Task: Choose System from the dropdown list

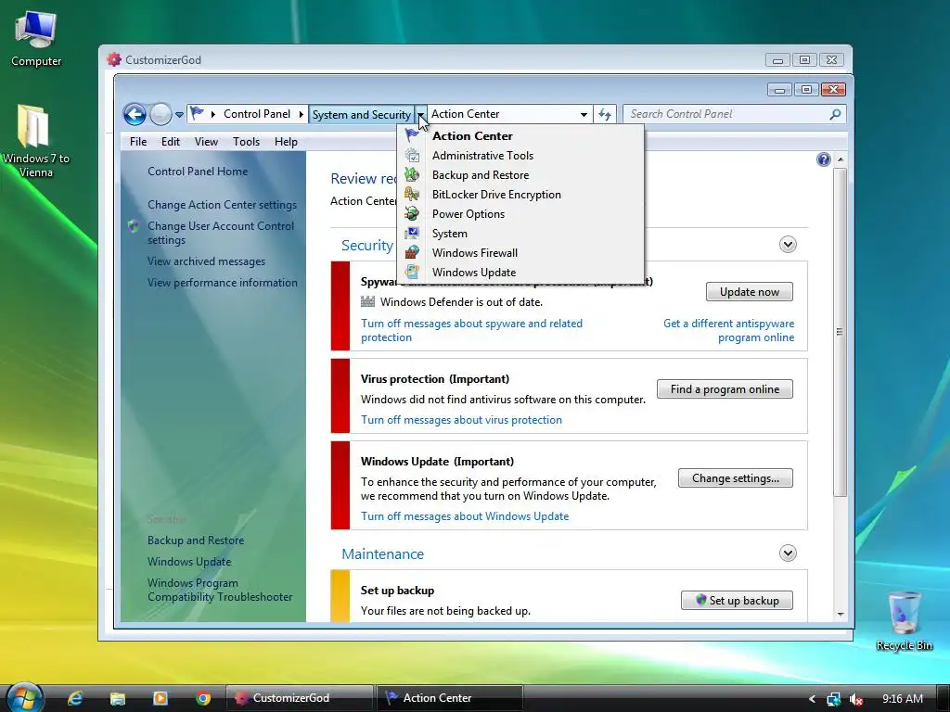Action: coord(520,233)
